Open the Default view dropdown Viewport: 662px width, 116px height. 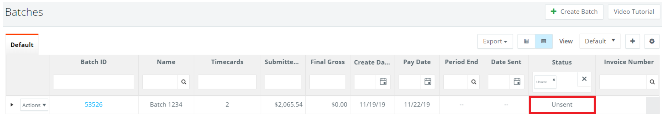600,41
